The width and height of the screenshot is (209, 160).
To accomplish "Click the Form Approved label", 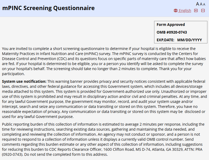I will click(171, 25).
